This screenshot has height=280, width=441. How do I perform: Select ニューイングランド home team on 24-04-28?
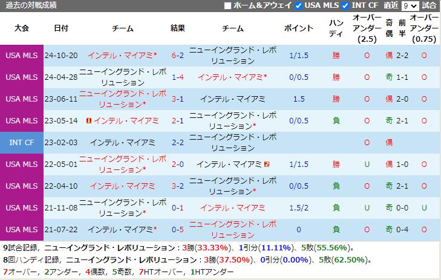[123, 77]
